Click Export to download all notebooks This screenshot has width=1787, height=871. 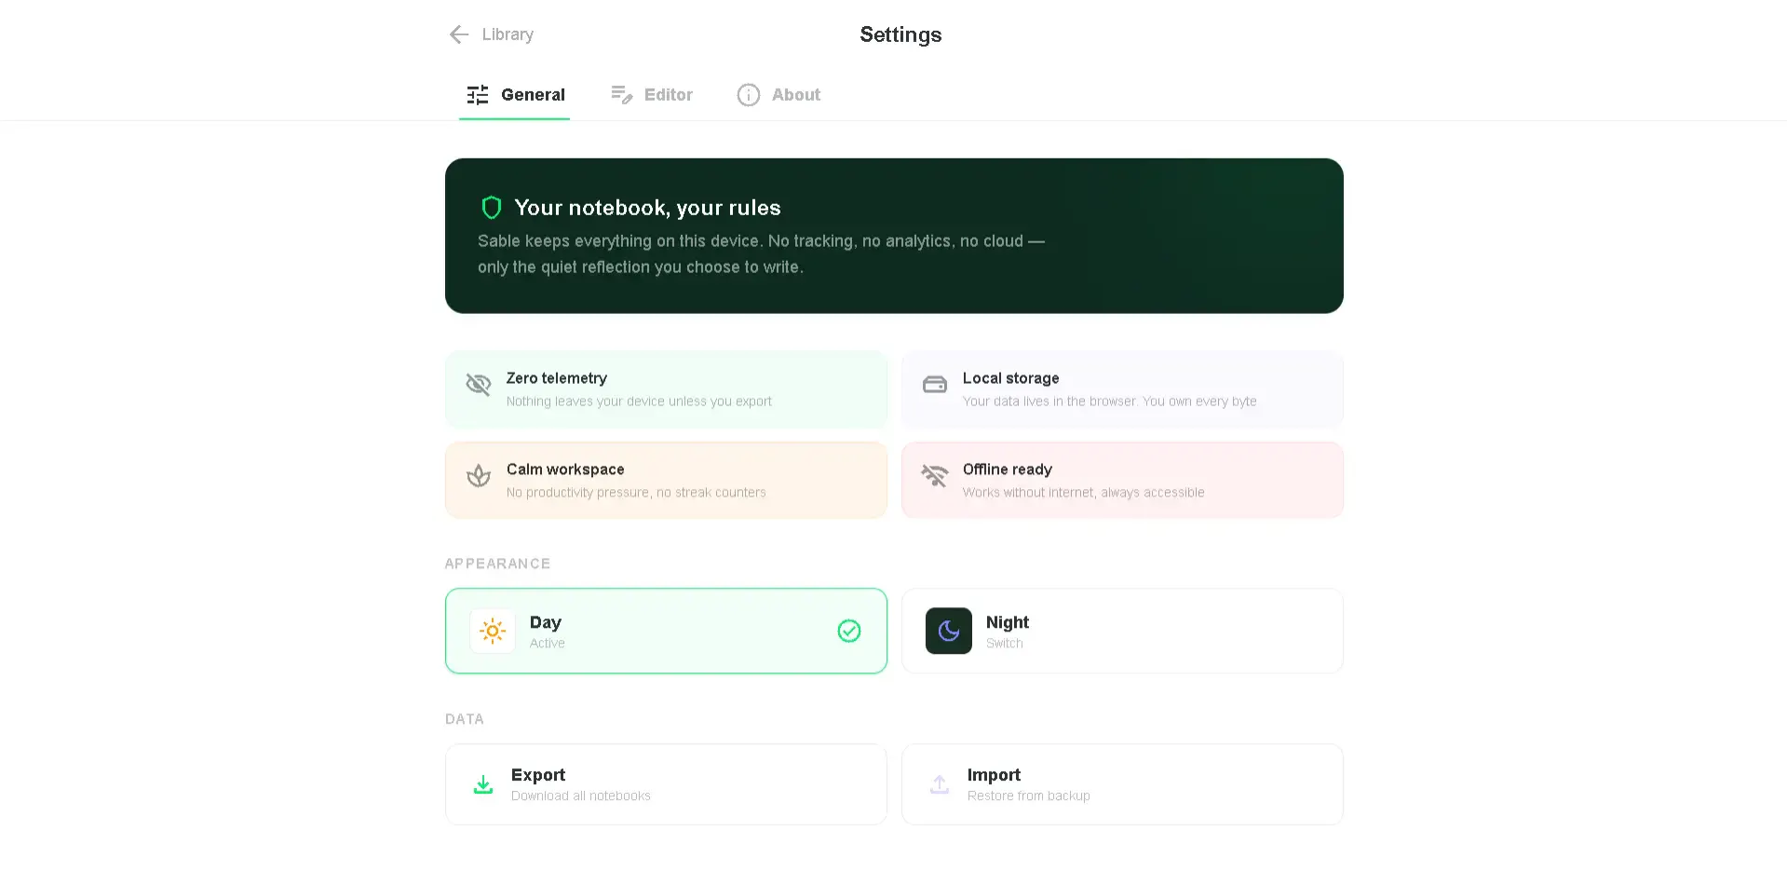[x=666, y=784]
